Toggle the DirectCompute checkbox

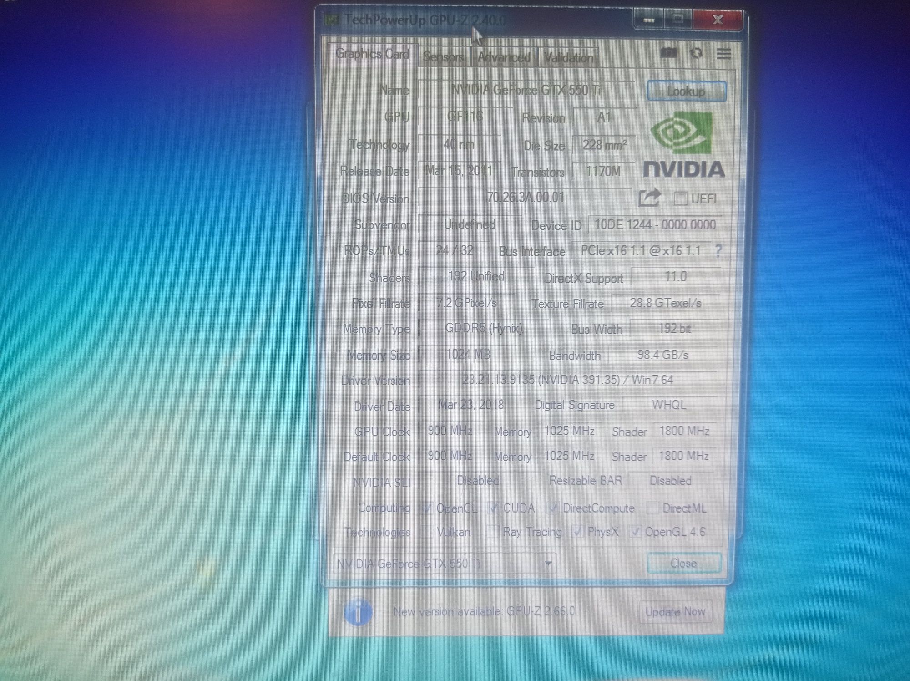(553, 508)
